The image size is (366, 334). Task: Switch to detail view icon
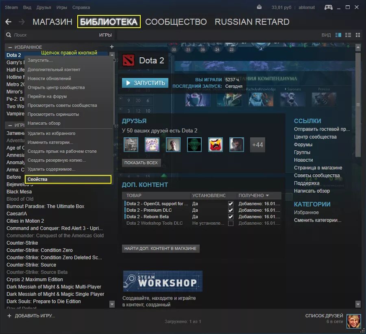[x=338, y=35]
